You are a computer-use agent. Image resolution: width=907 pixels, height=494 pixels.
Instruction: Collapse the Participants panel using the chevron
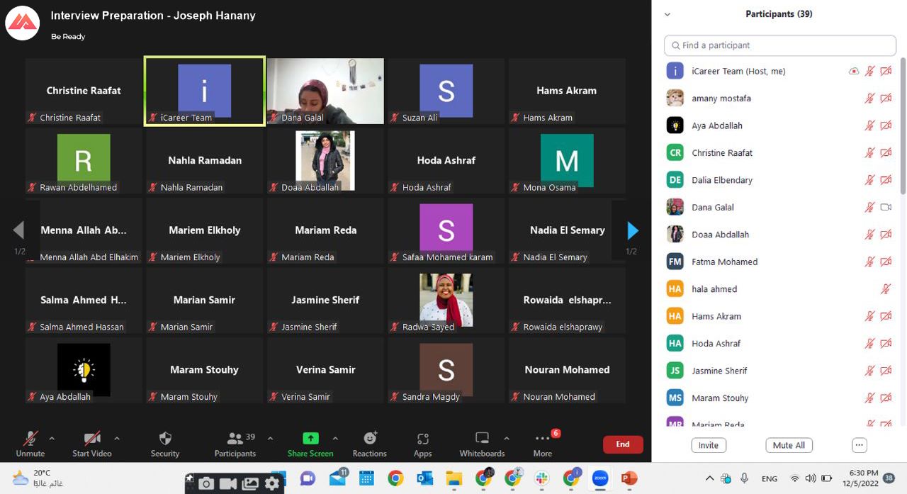[667, 14]
